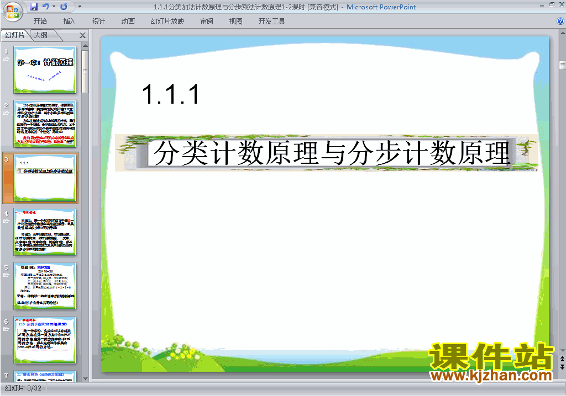Open the undo history dropdown arrow
This screenshot has height=396, width=566.
54,7
